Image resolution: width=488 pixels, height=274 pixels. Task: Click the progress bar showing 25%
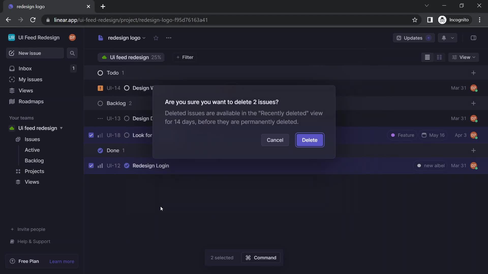coord(156,57)
